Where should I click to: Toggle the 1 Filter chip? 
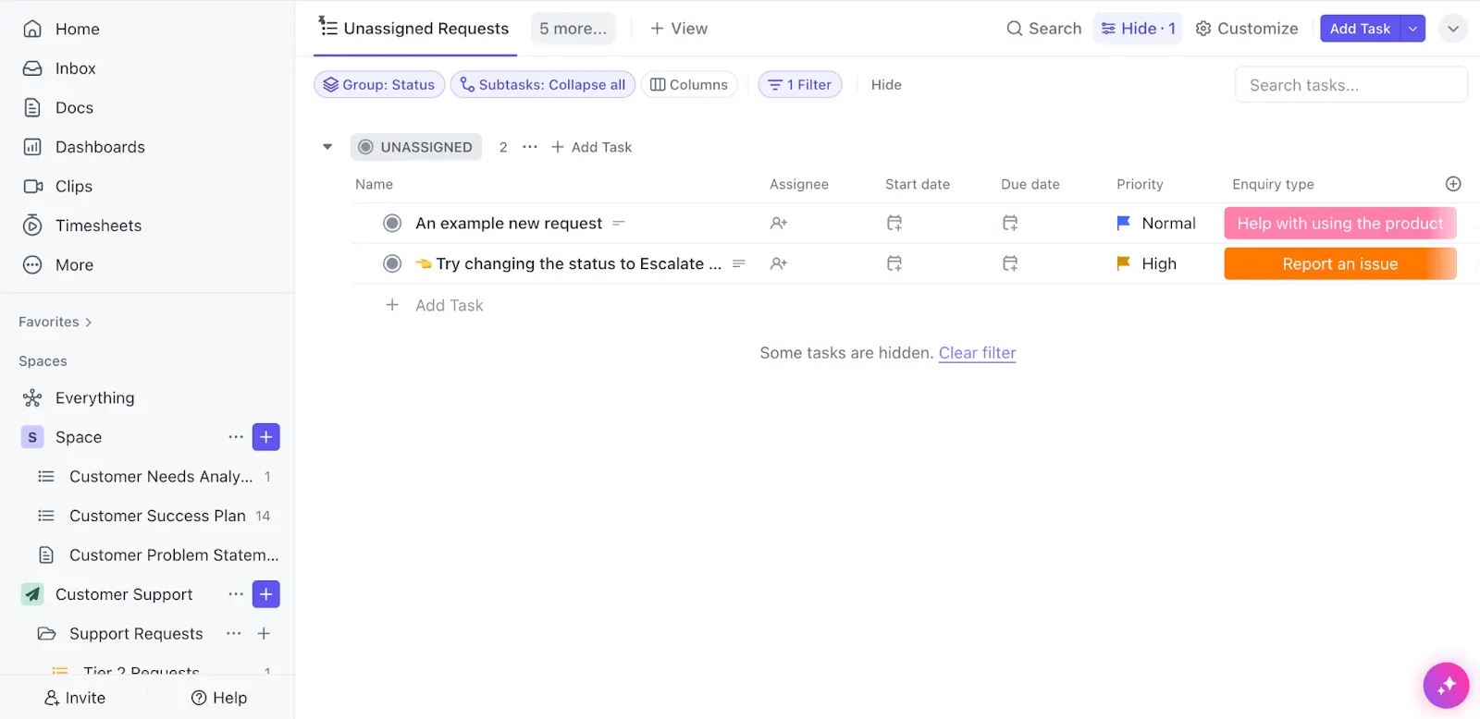click(x=800, y=85)
